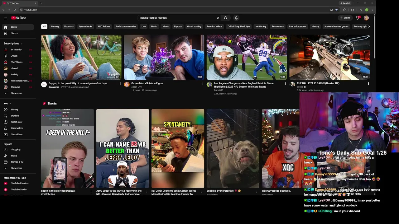Open the SPONTANEITY Kai Cenat short
The width and height of the screenshot is (399, 224).
178,148
